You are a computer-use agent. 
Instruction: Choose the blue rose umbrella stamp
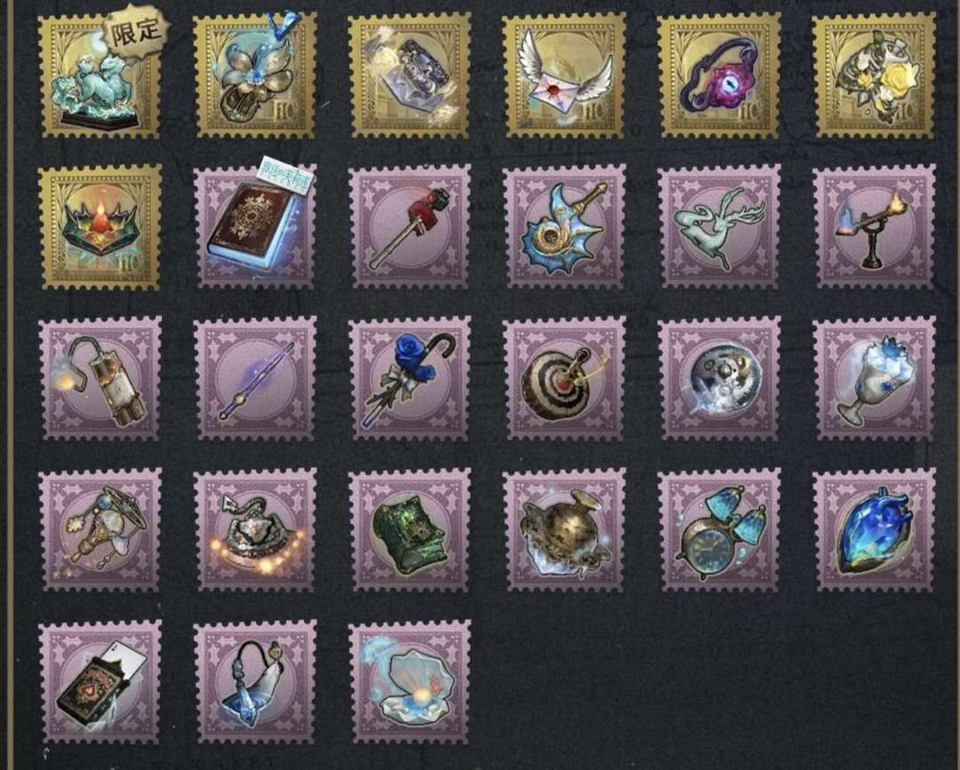tap(410, 378)
